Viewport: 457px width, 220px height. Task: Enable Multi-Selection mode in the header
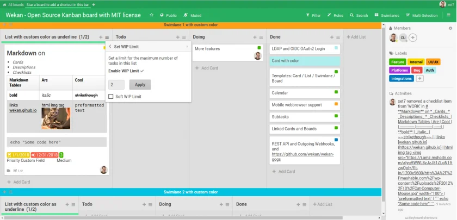coord(422,15)
